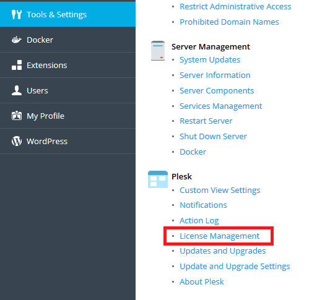This screenshot has height=300, width=317.
Task: Open Services Management page
Action: (221, 106)
